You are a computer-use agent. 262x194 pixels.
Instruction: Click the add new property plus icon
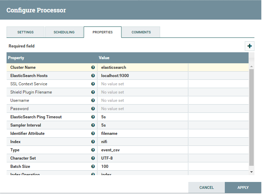tap(250, 46)
